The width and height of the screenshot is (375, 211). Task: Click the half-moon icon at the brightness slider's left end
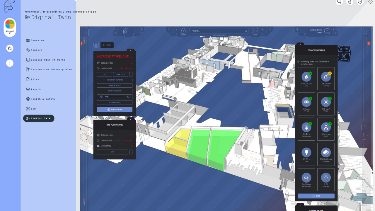101,97
